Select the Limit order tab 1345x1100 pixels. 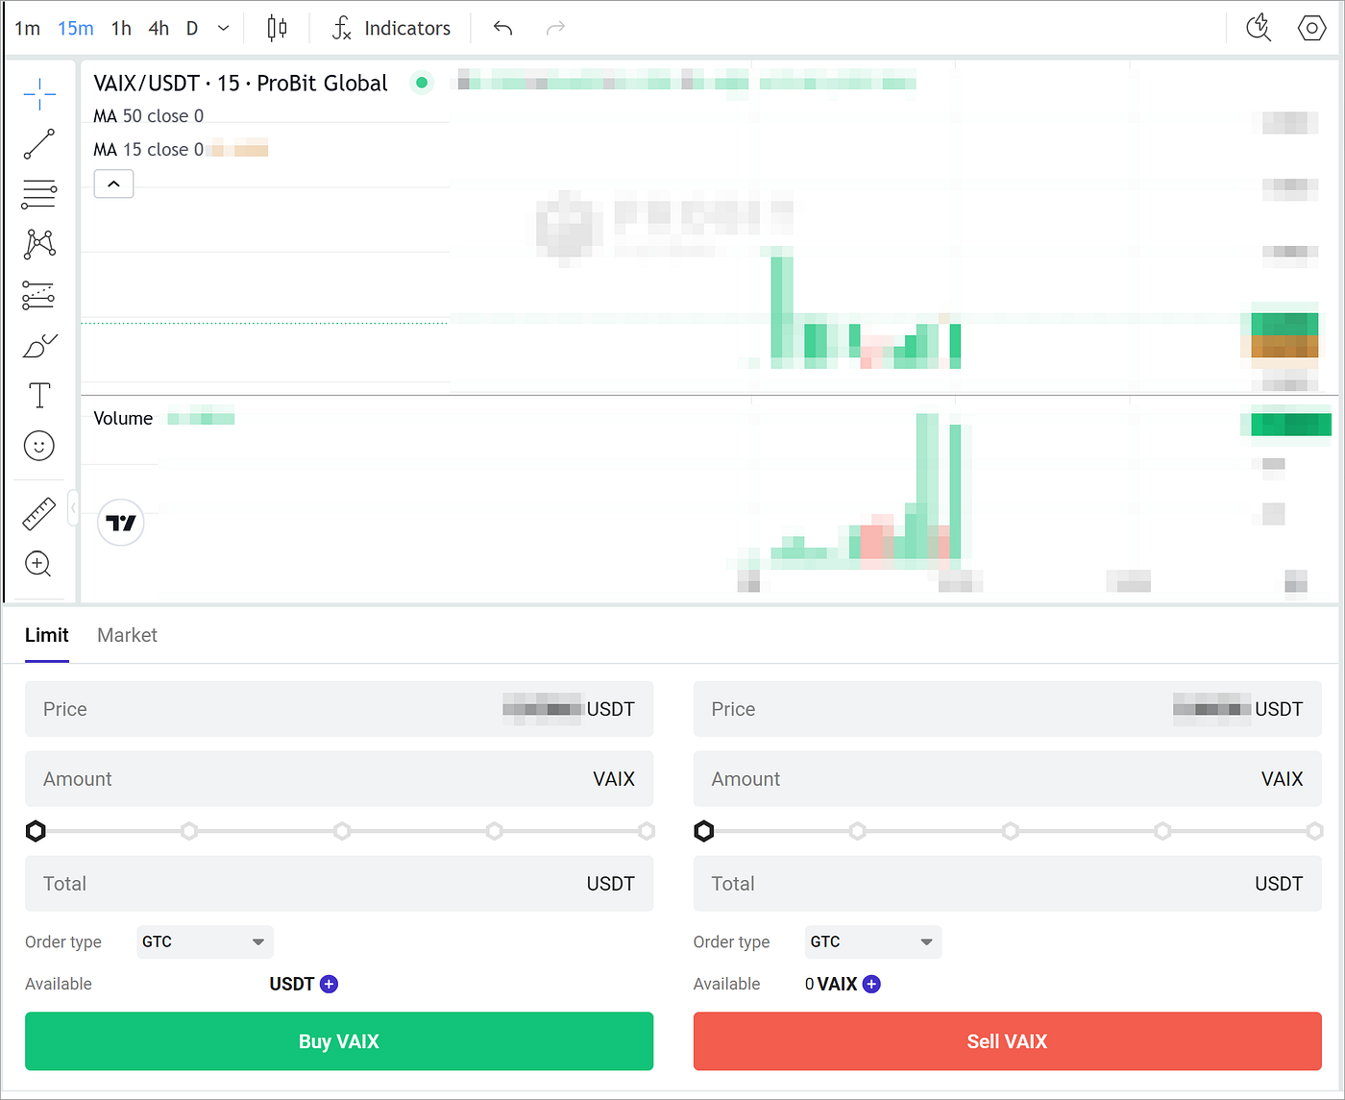47,635
